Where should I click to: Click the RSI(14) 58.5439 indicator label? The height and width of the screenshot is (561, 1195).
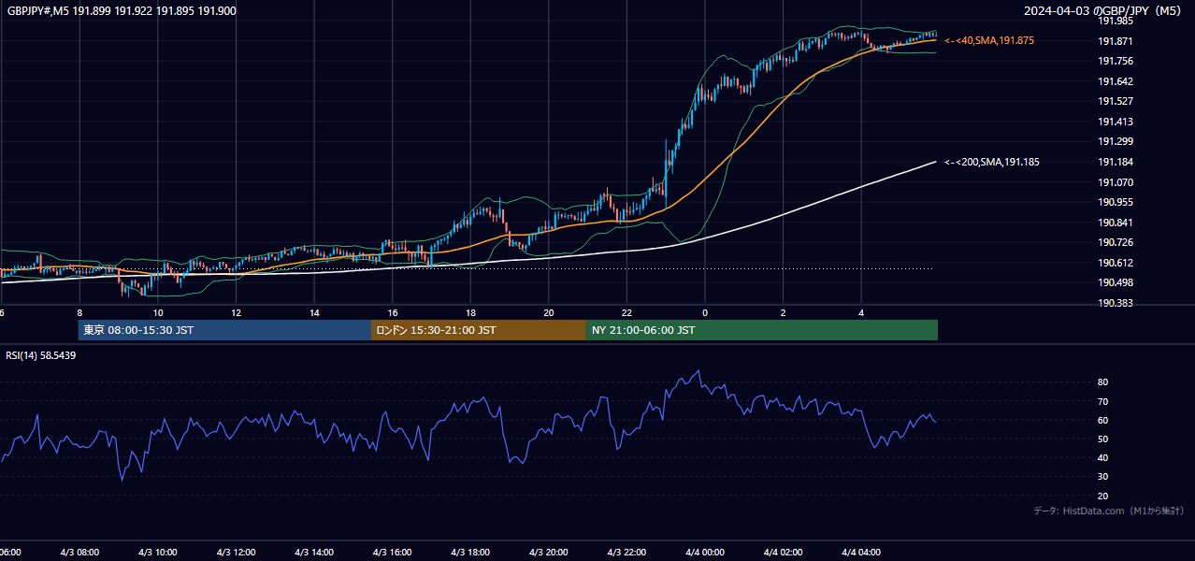click(x=41, y=355)
